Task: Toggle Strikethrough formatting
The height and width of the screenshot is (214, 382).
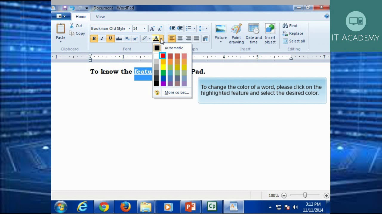Action: [119, 39]
